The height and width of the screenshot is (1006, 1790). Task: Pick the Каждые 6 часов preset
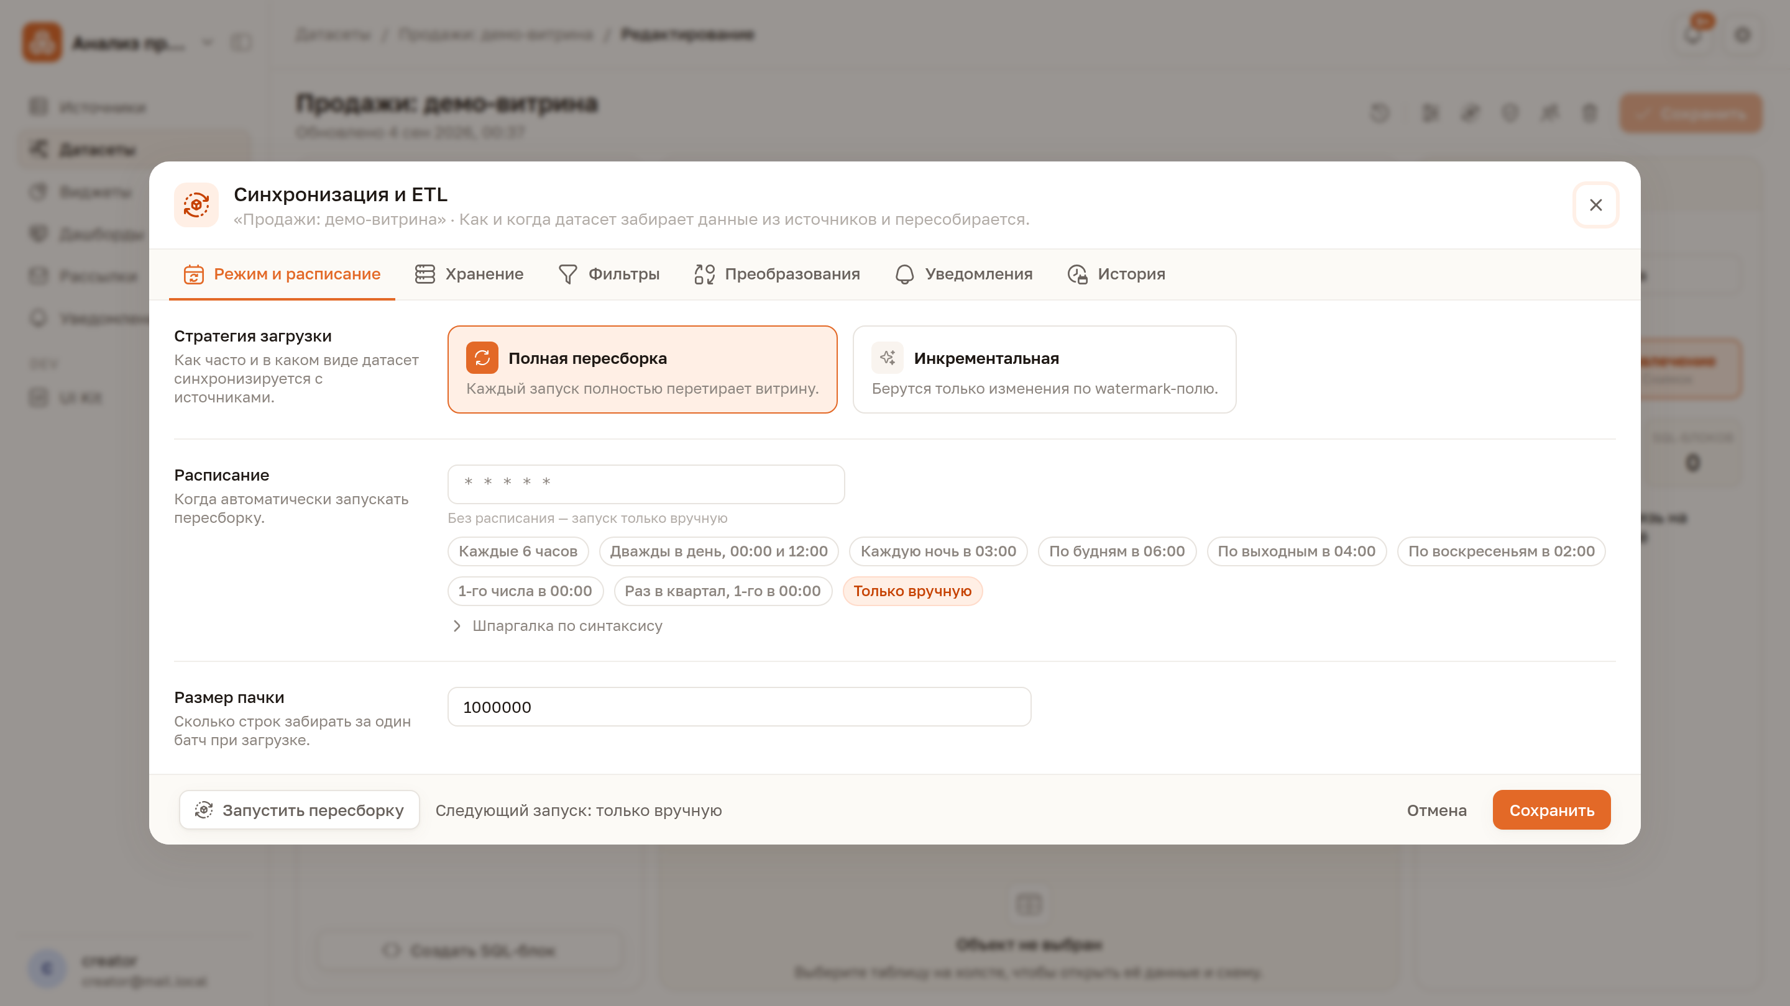[518, 551]
